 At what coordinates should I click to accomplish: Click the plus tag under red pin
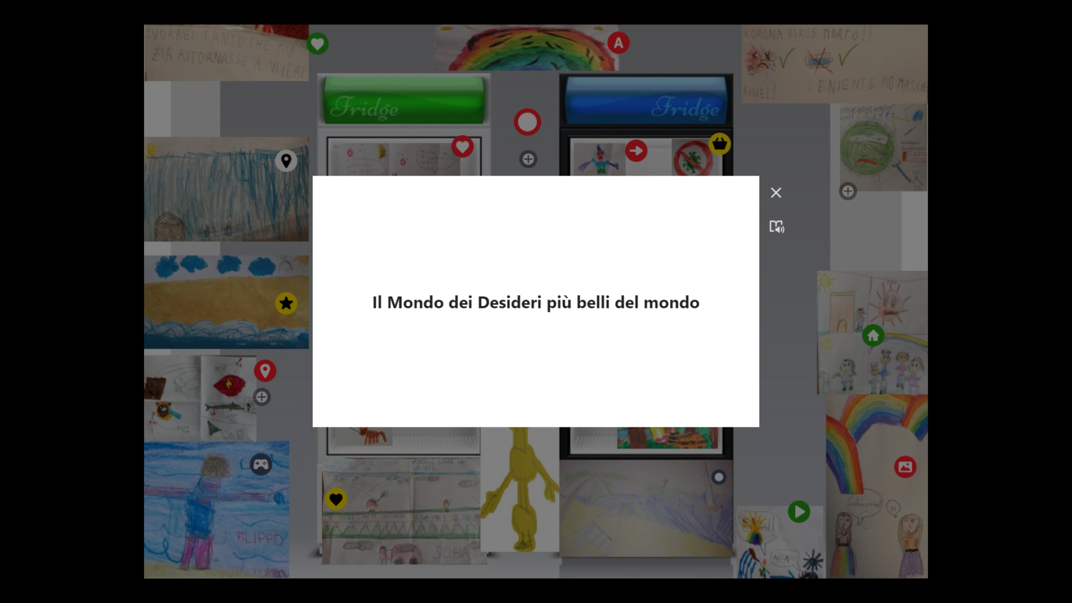pyautogui.click(x=262, y=397)
